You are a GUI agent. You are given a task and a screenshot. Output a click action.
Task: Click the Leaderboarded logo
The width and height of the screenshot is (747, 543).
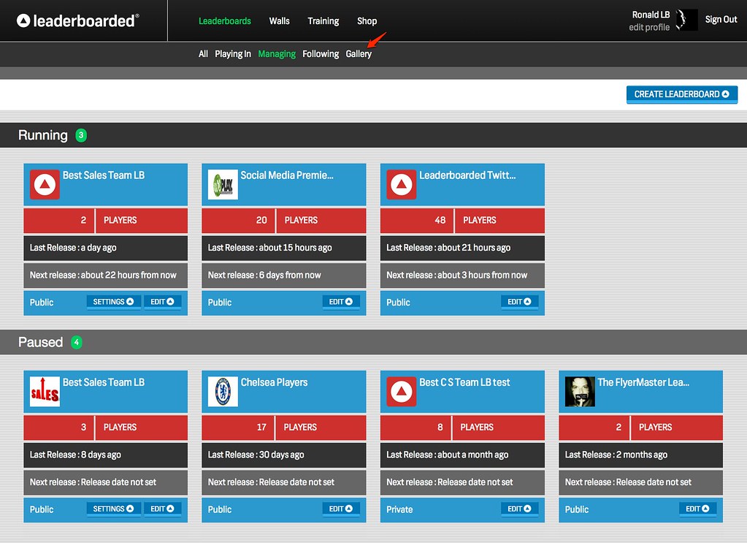click(x=77, y=20)
